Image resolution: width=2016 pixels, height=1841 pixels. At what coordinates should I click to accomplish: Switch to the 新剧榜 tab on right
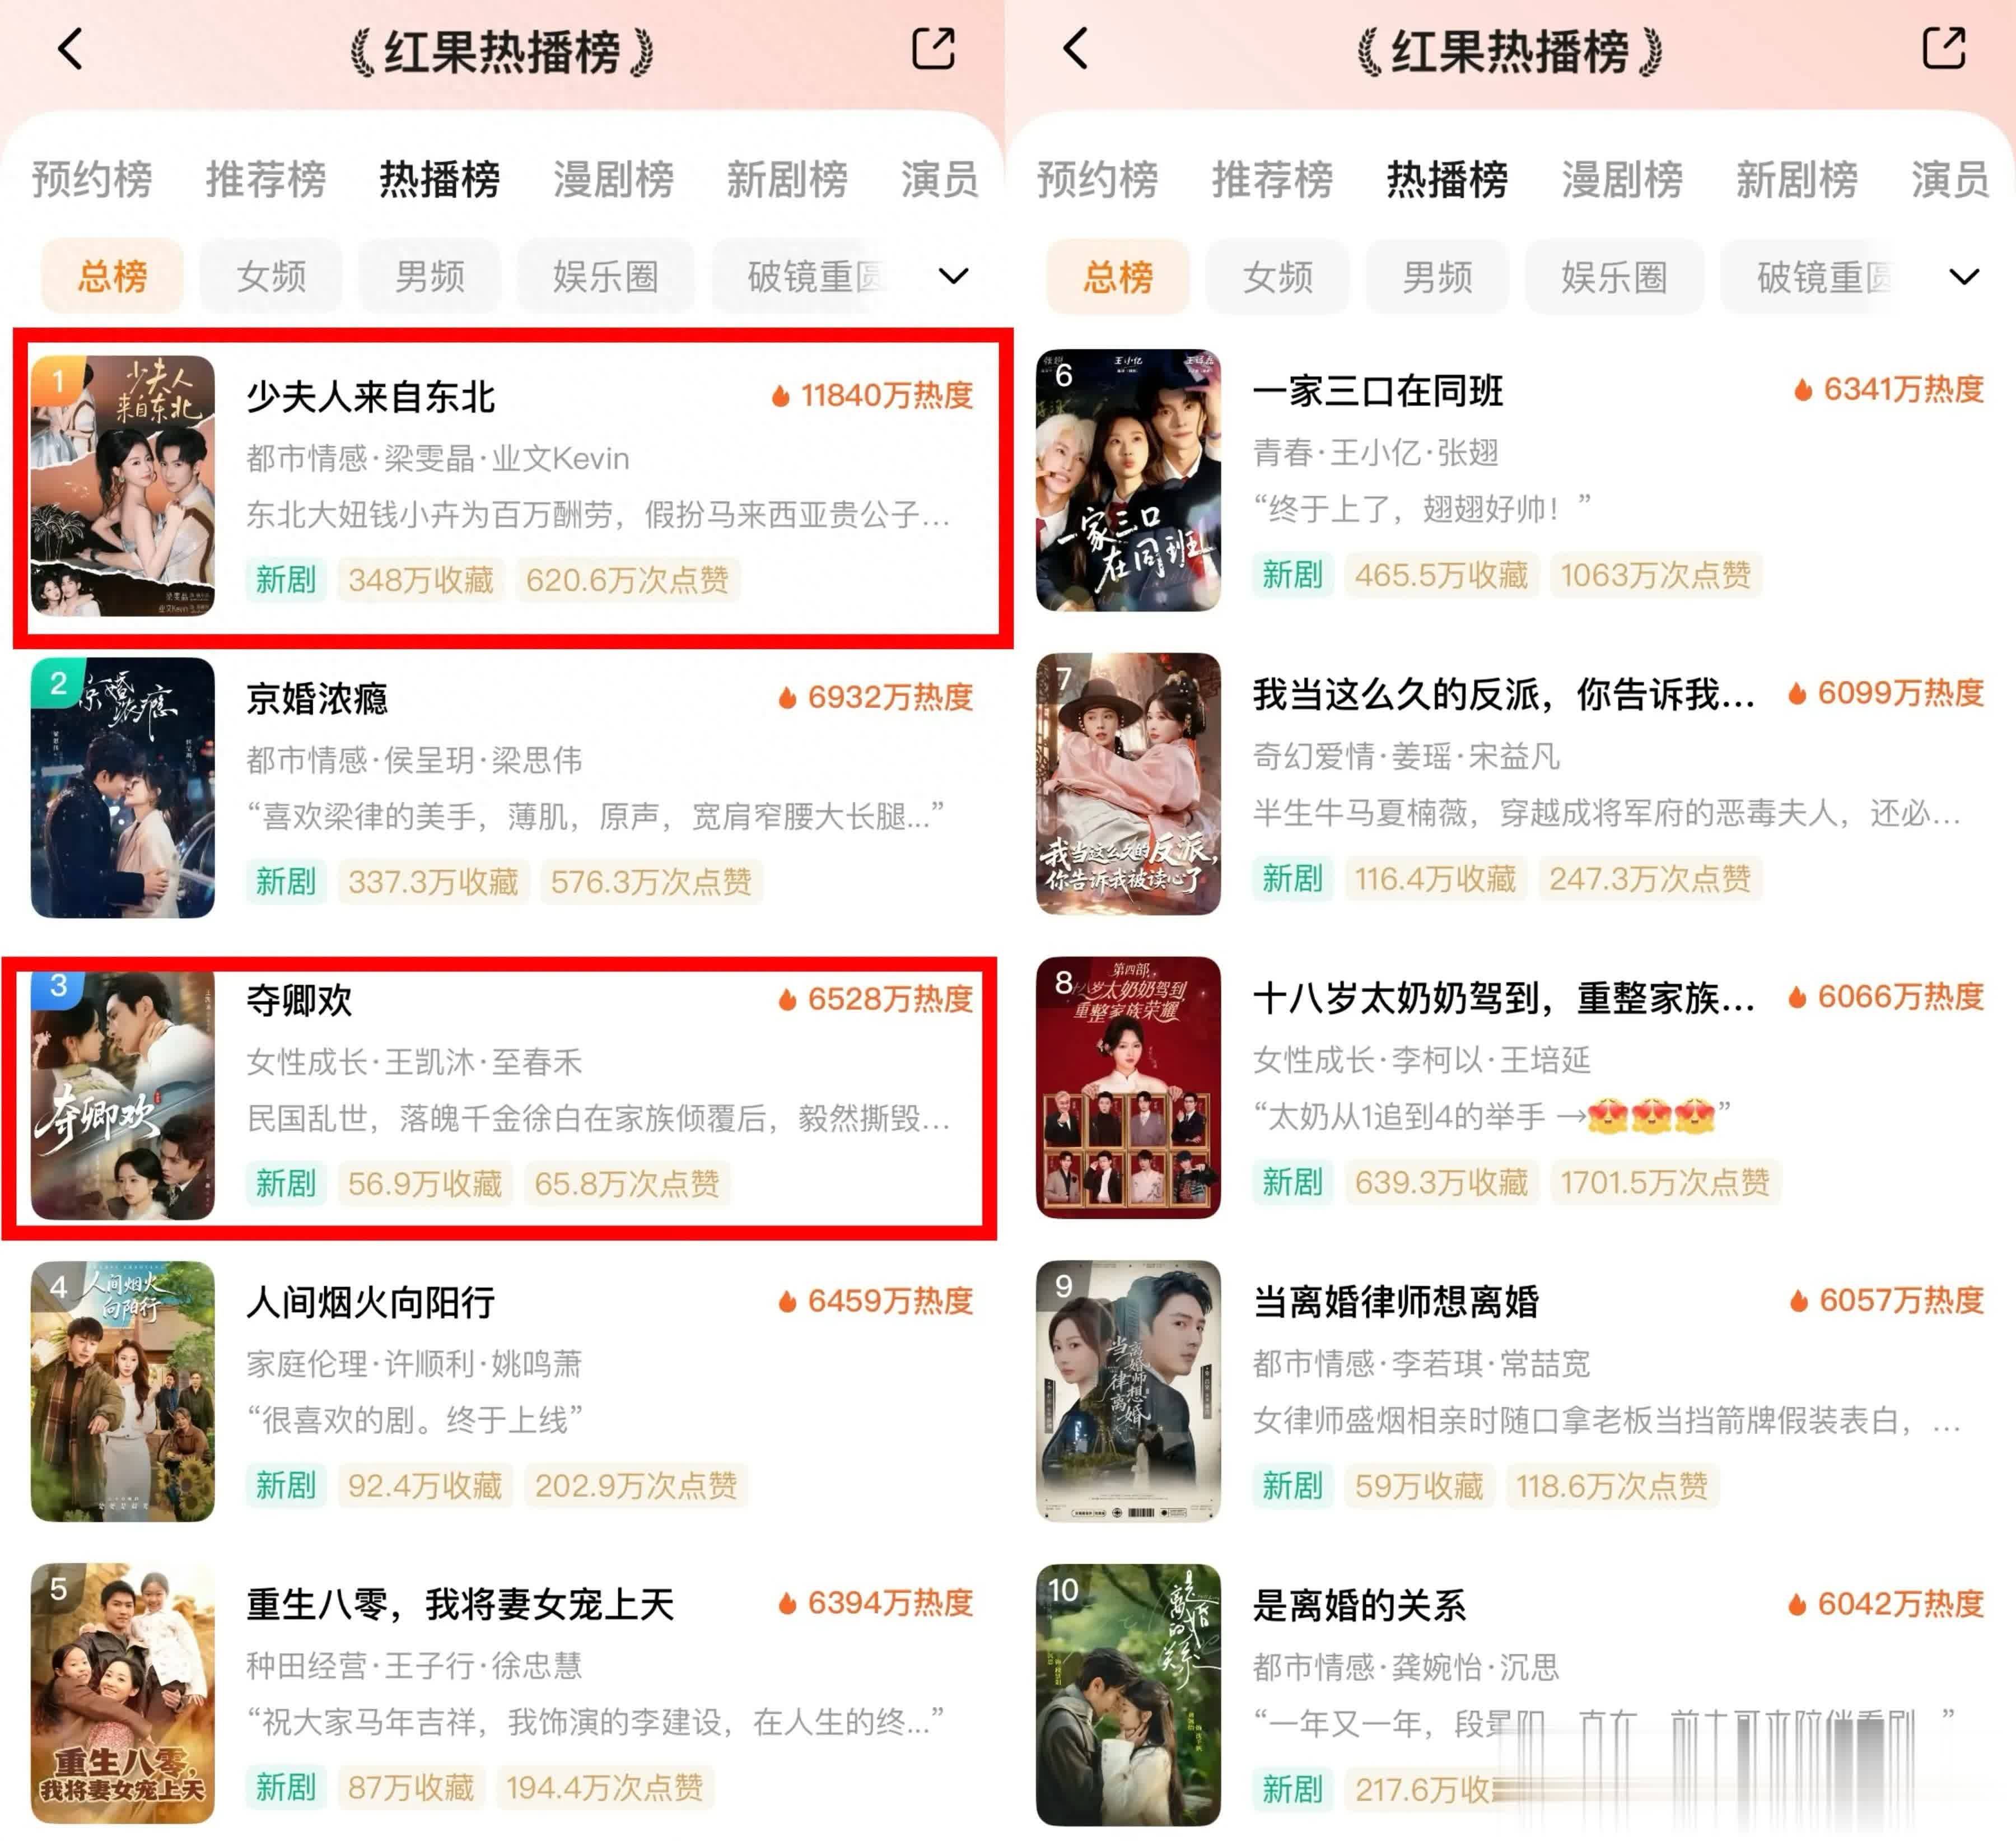coord(1796,180)
